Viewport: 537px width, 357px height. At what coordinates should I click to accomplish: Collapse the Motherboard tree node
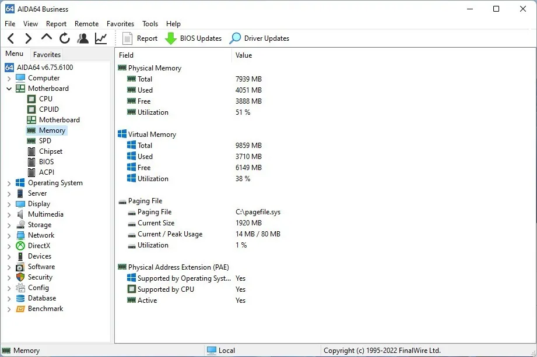coord(9,89)
